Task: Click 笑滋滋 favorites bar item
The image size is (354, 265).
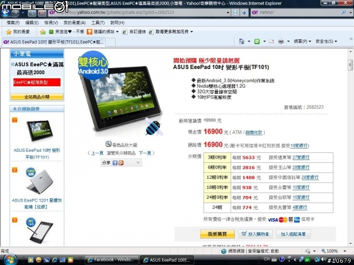Action: (66, 32)
